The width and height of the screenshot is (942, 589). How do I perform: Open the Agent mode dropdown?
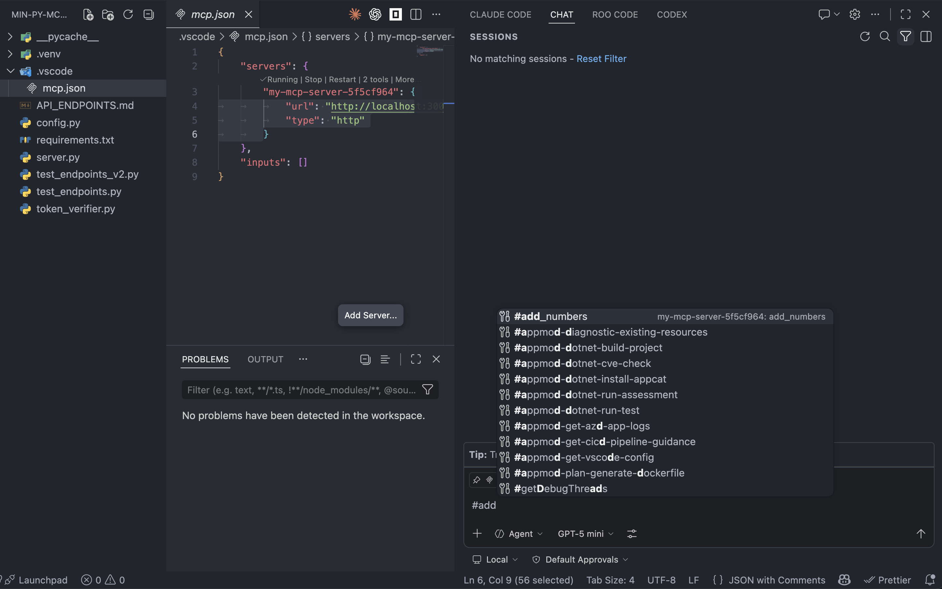(520, 534)
